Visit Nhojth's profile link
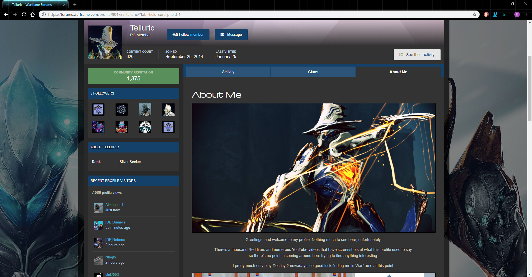 point(111,257)
